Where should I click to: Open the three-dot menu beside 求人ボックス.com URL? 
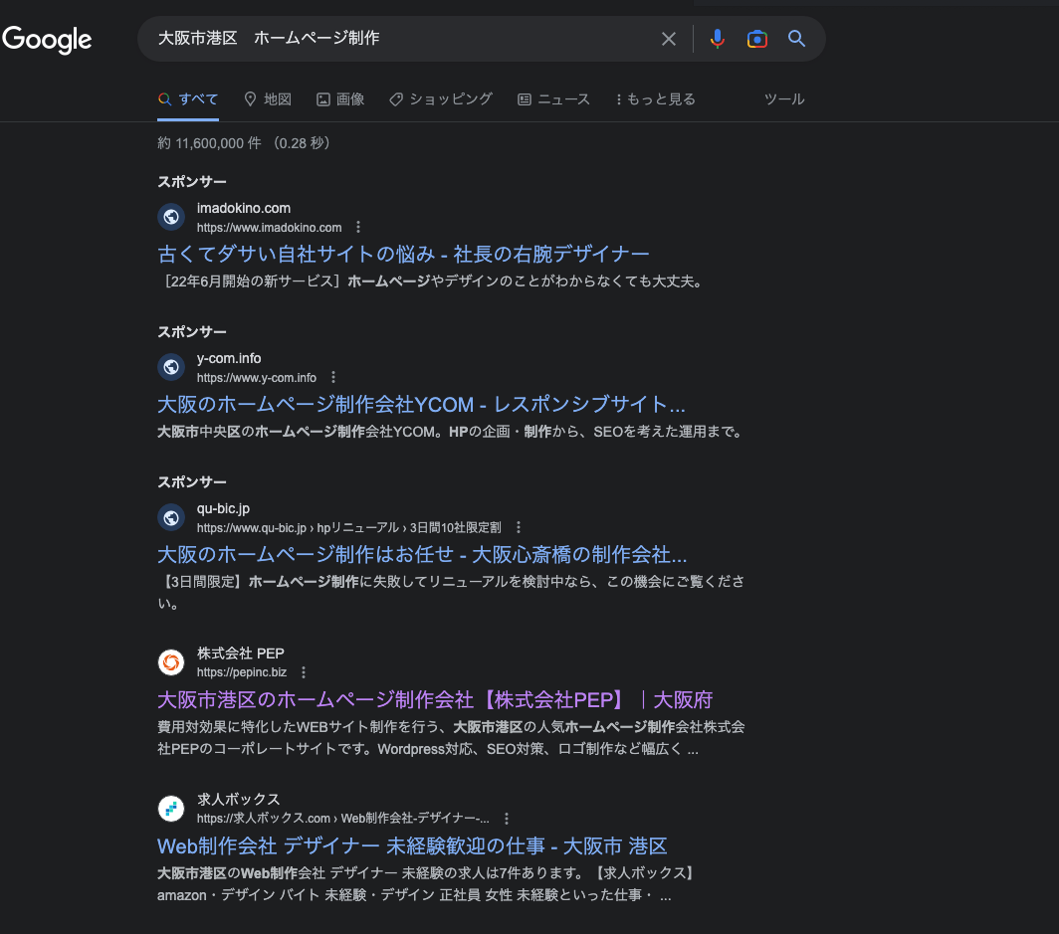[x=506, y=819]
